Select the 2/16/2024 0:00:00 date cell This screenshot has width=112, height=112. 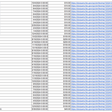click(x=40, y=70)
